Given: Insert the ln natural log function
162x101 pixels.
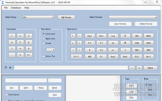Looking at the screenshot, I should click(113, 43).
